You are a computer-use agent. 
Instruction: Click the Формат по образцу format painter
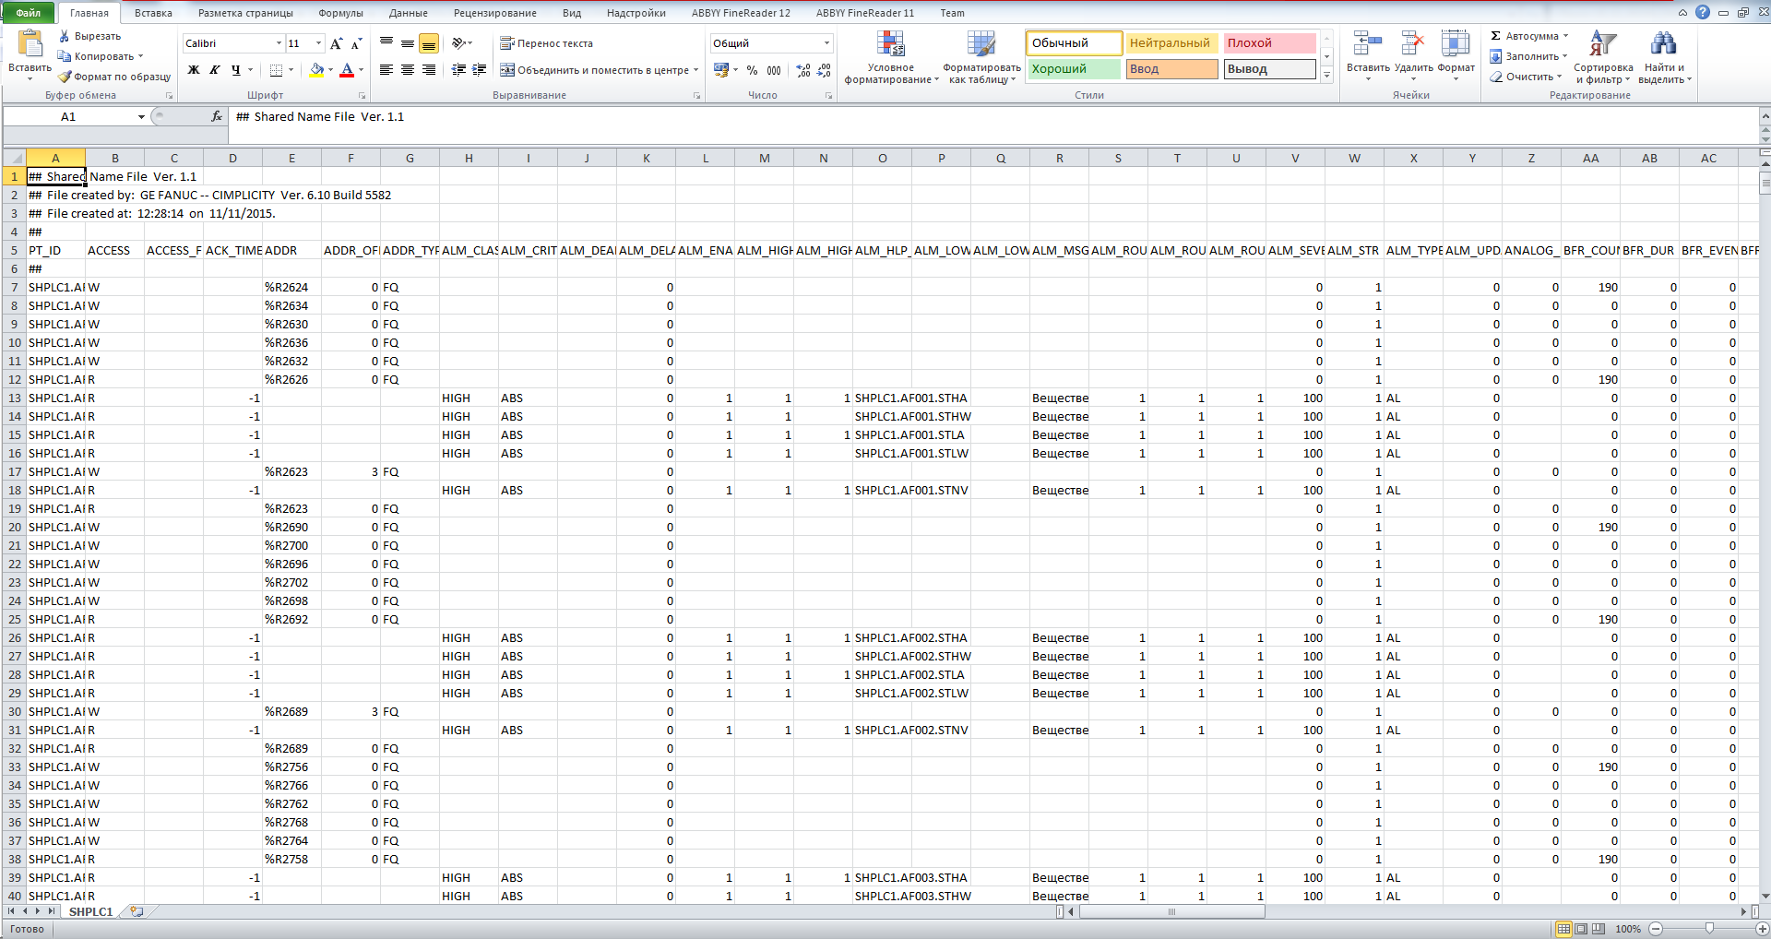click(114, 77)
